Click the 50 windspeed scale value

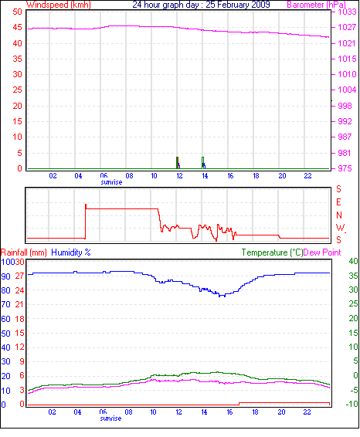pyautogui.click(x=17, y=12)
